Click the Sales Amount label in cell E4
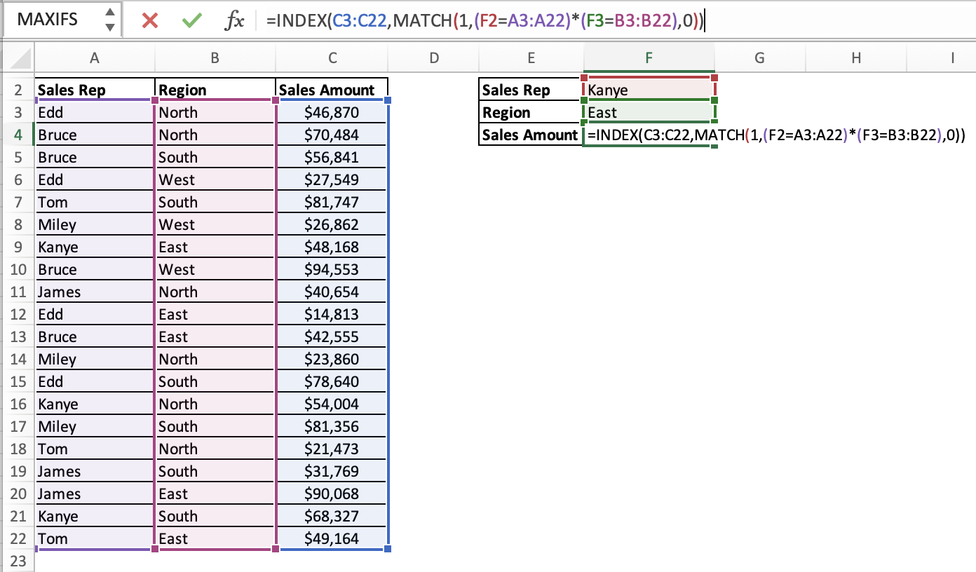 pos(529,135)
